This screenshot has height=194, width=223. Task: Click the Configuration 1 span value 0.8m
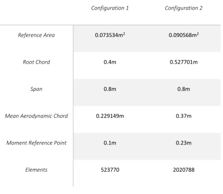(x=110, y=89)
